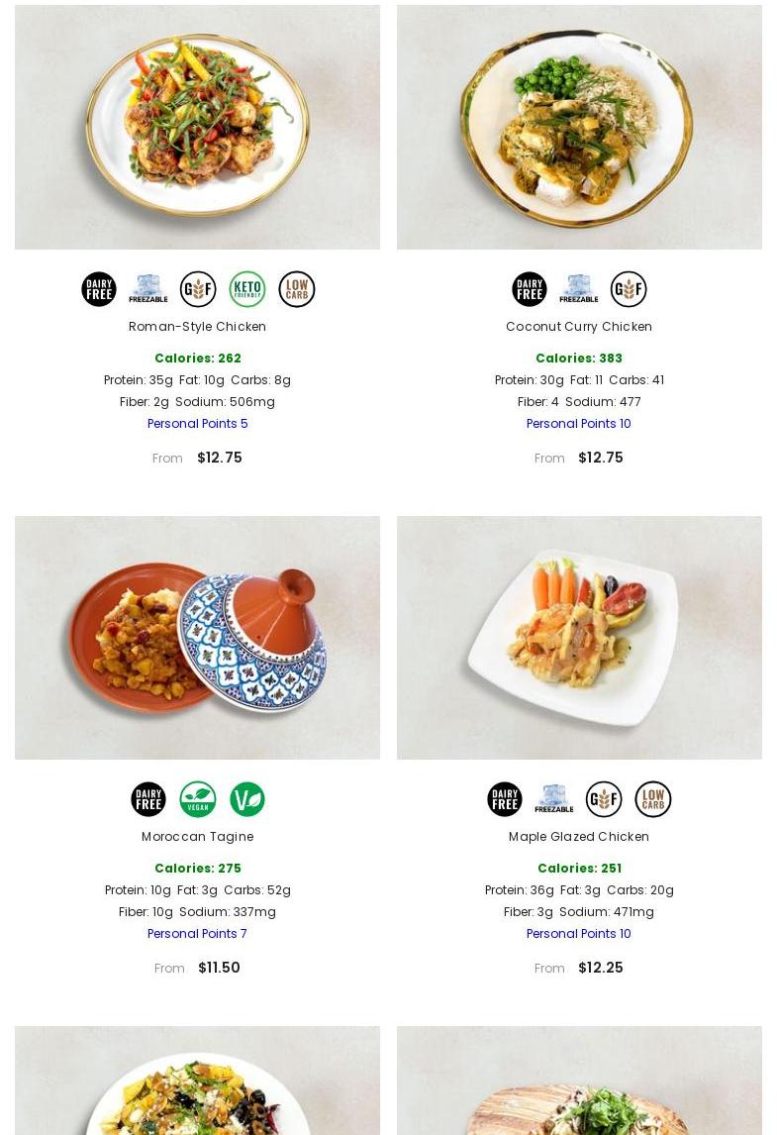Open the Maple Glazed Chicken title link
Image resolution: width=777 pixels, height=1135 pixels.
[579, 836]
